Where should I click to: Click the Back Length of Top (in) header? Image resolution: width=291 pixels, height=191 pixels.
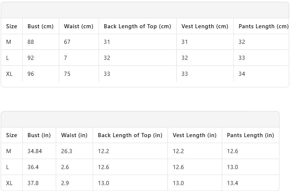(130, 135)
